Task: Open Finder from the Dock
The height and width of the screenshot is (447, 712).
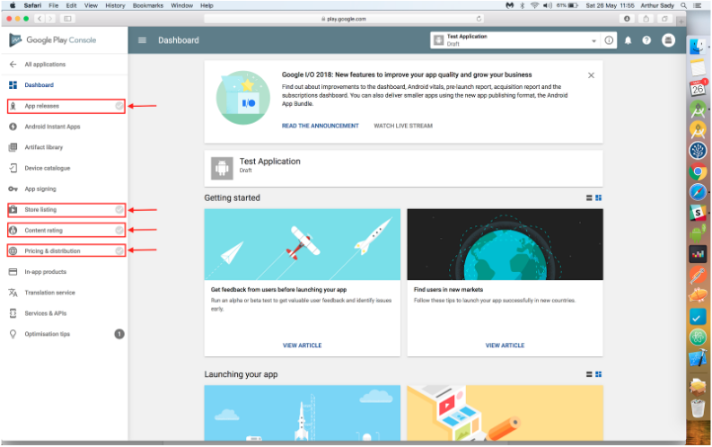Action: 698,47
